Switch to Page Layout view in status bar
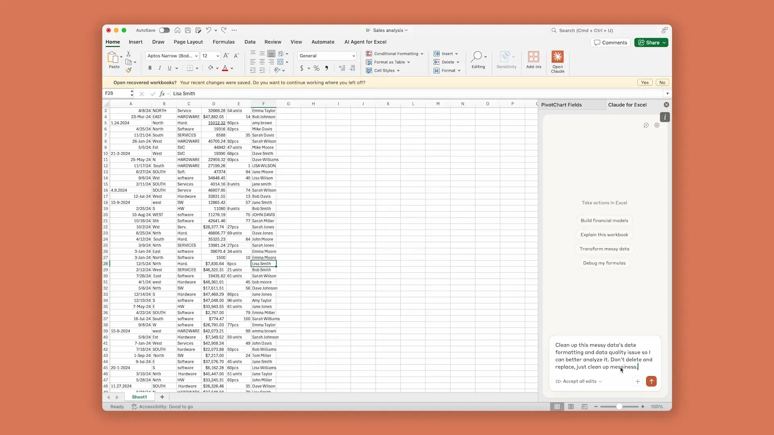 [571, 407]
